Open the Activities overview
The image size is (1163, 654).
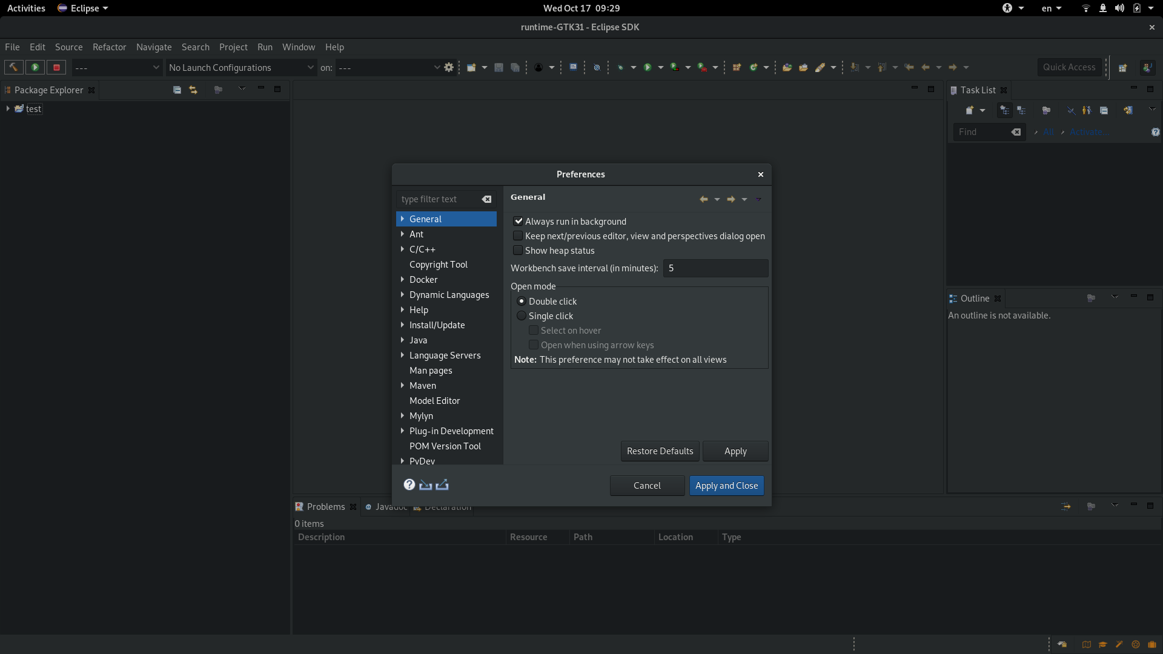coord(26,8)
